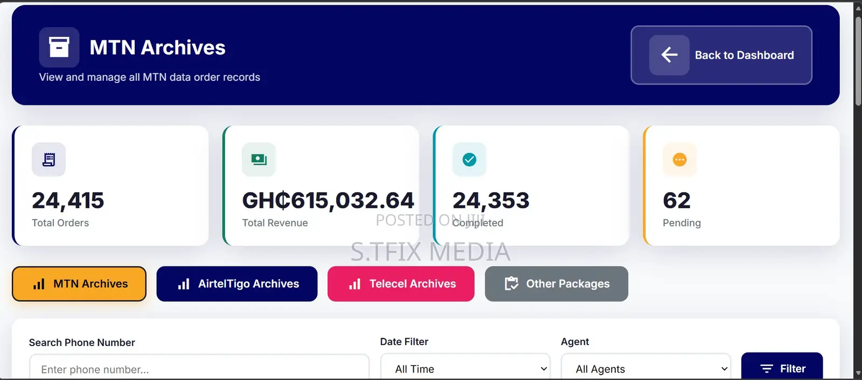Click the page vertical scrollbar thumb

(858, 60)
